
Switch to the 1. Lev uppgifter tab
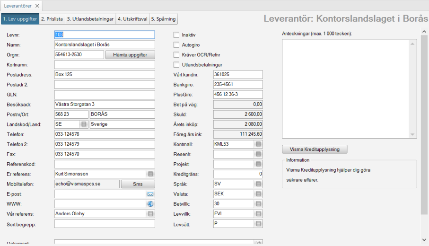pos(20,19)
